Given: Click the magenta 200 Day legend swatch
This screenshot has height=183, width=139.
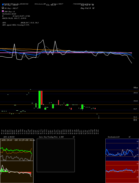Looking at the screenshot, I should 3,11.
